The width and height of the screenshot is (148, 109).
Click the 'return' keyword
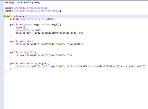tap(20, 55)
